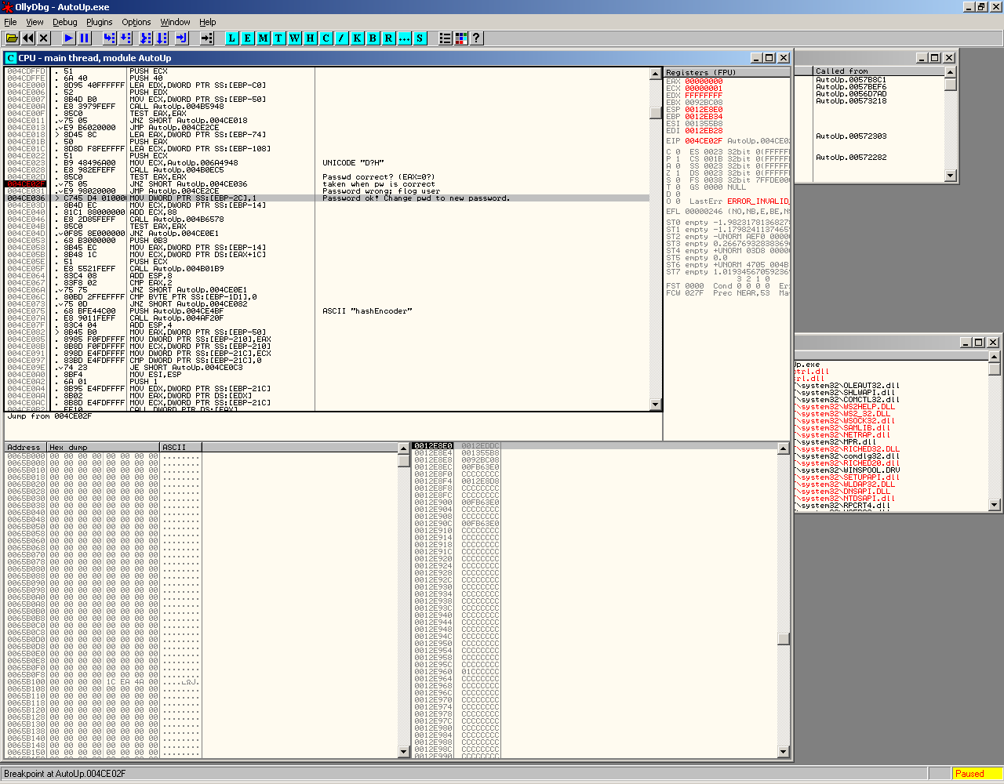Open the Plugins menu

click(x=99, y=22)
